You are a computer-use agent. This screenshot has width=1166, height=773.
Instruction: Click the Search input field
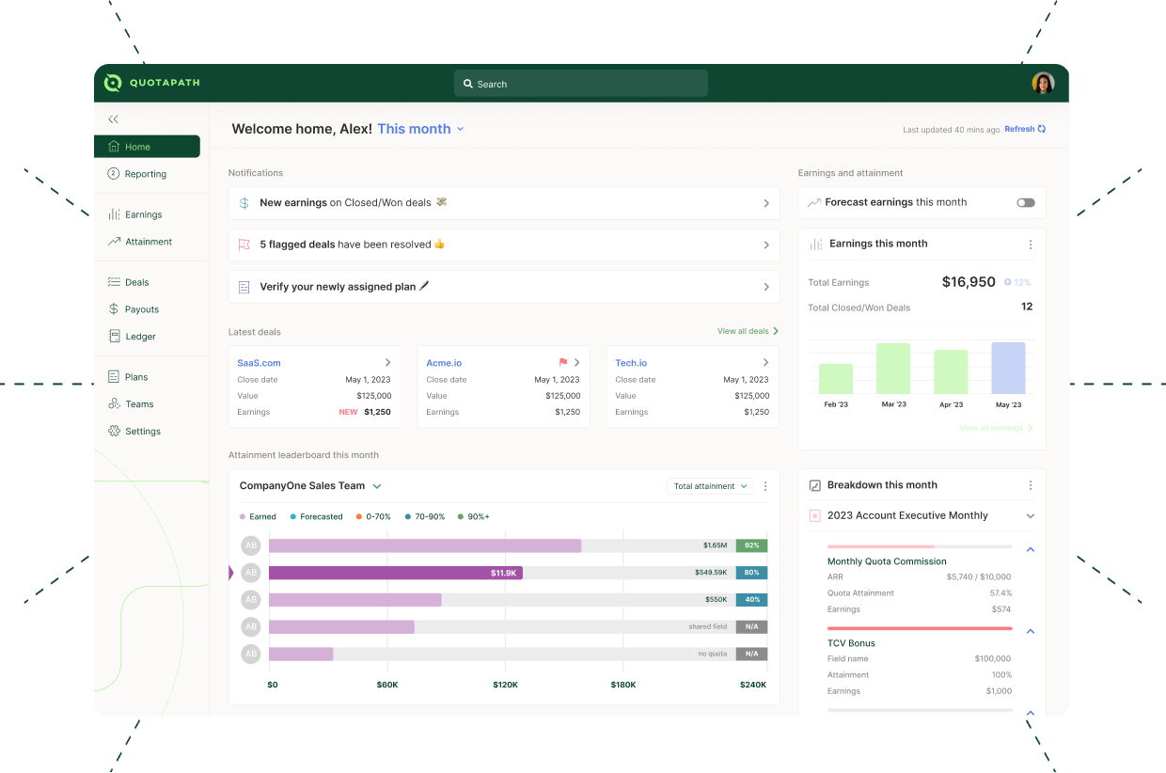(x=581, y=84)
